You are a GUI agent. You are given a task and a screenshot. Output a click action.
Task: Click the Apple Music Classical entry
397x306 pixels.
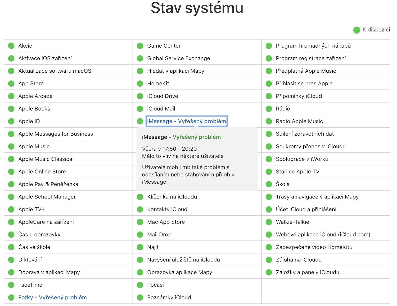click(x=46, y=159)
